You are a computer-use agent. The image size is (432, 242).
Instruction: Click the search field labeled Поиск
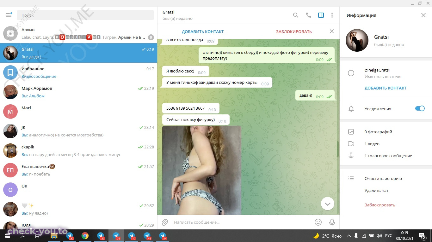pos(85,15)
